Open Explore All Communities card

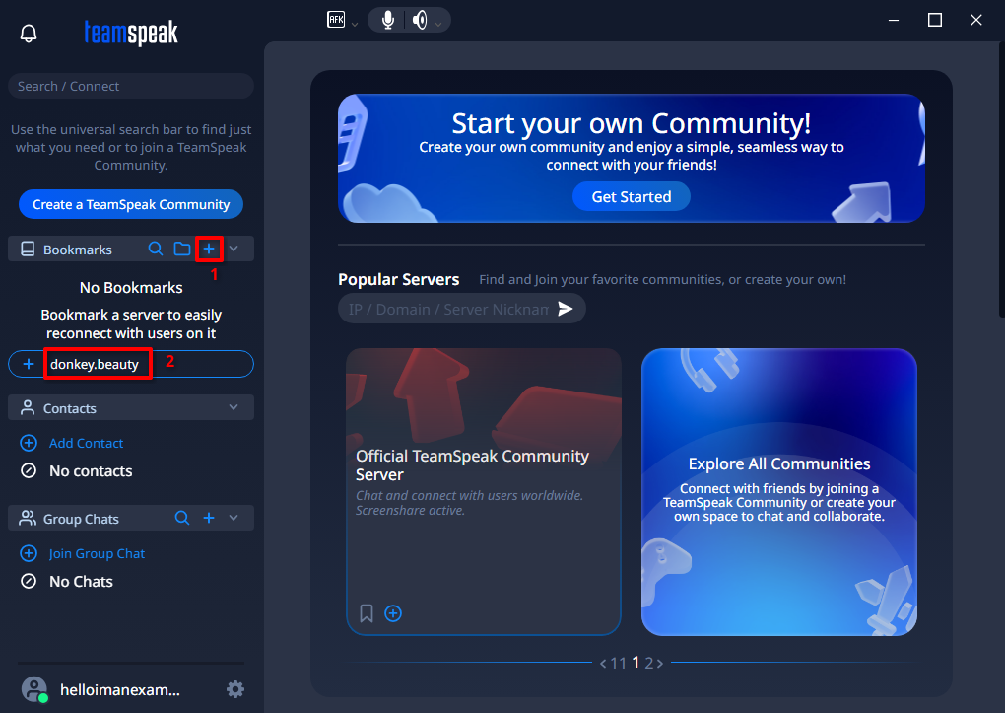tap(778, 491)
